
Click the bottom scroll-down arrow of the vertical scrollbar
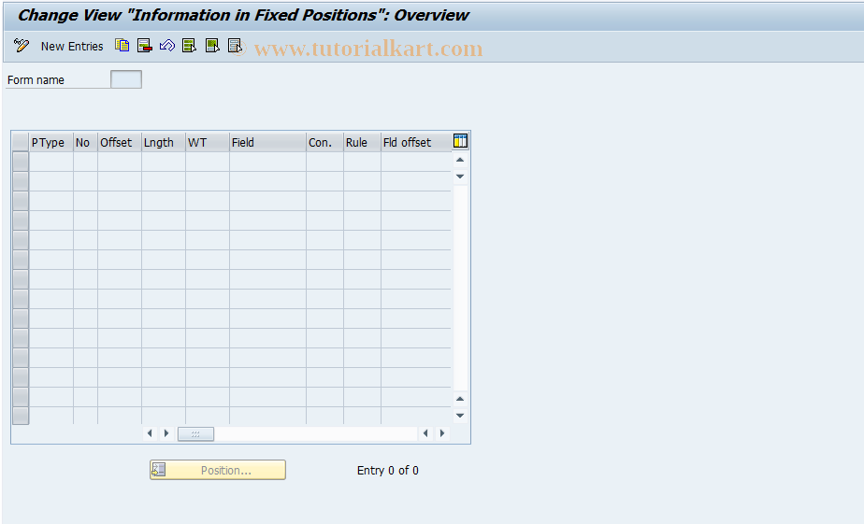[x=460, y=416]
